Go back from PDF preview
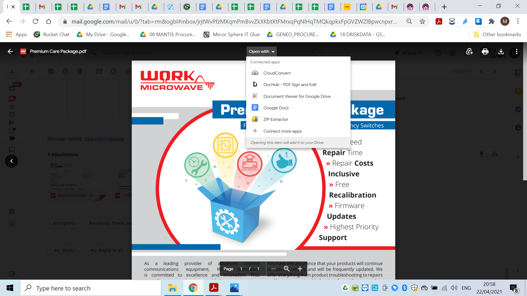This screenshot has height=296, width=527. click(x=10, y=52)
